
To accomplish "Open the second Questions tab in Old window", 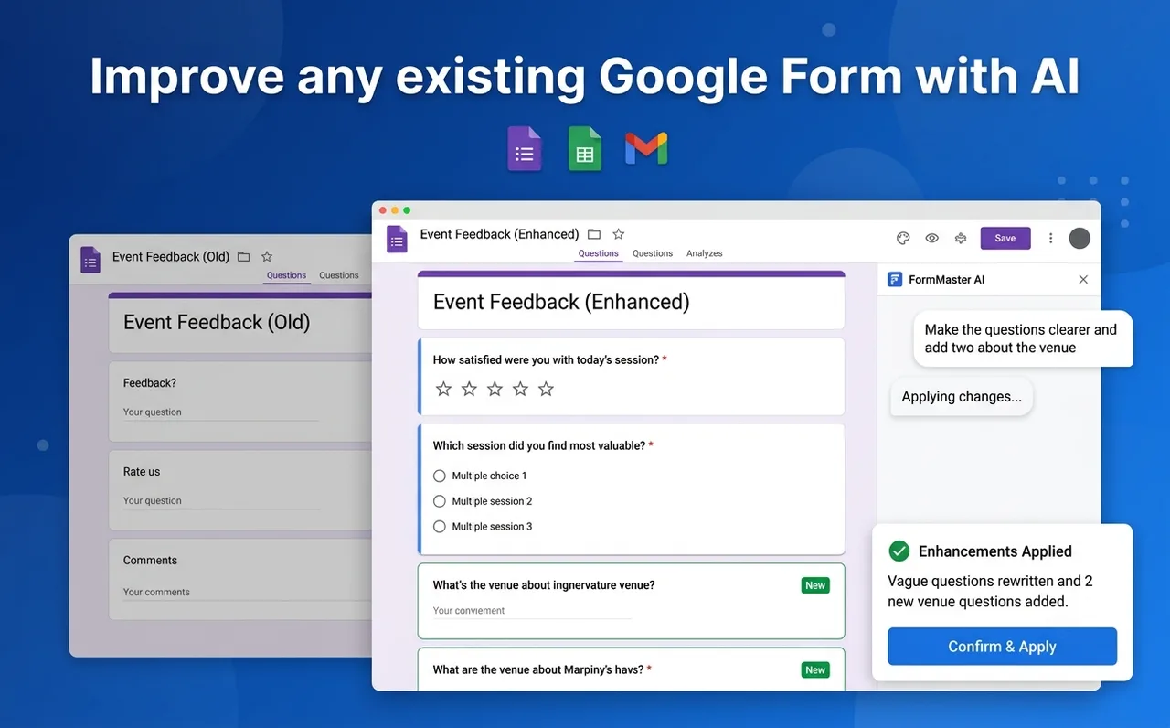I will click(x=339, y=275).
